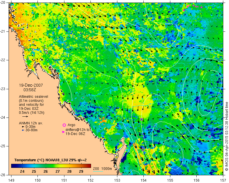Click the 'and velocity for' text

(31, 105)
